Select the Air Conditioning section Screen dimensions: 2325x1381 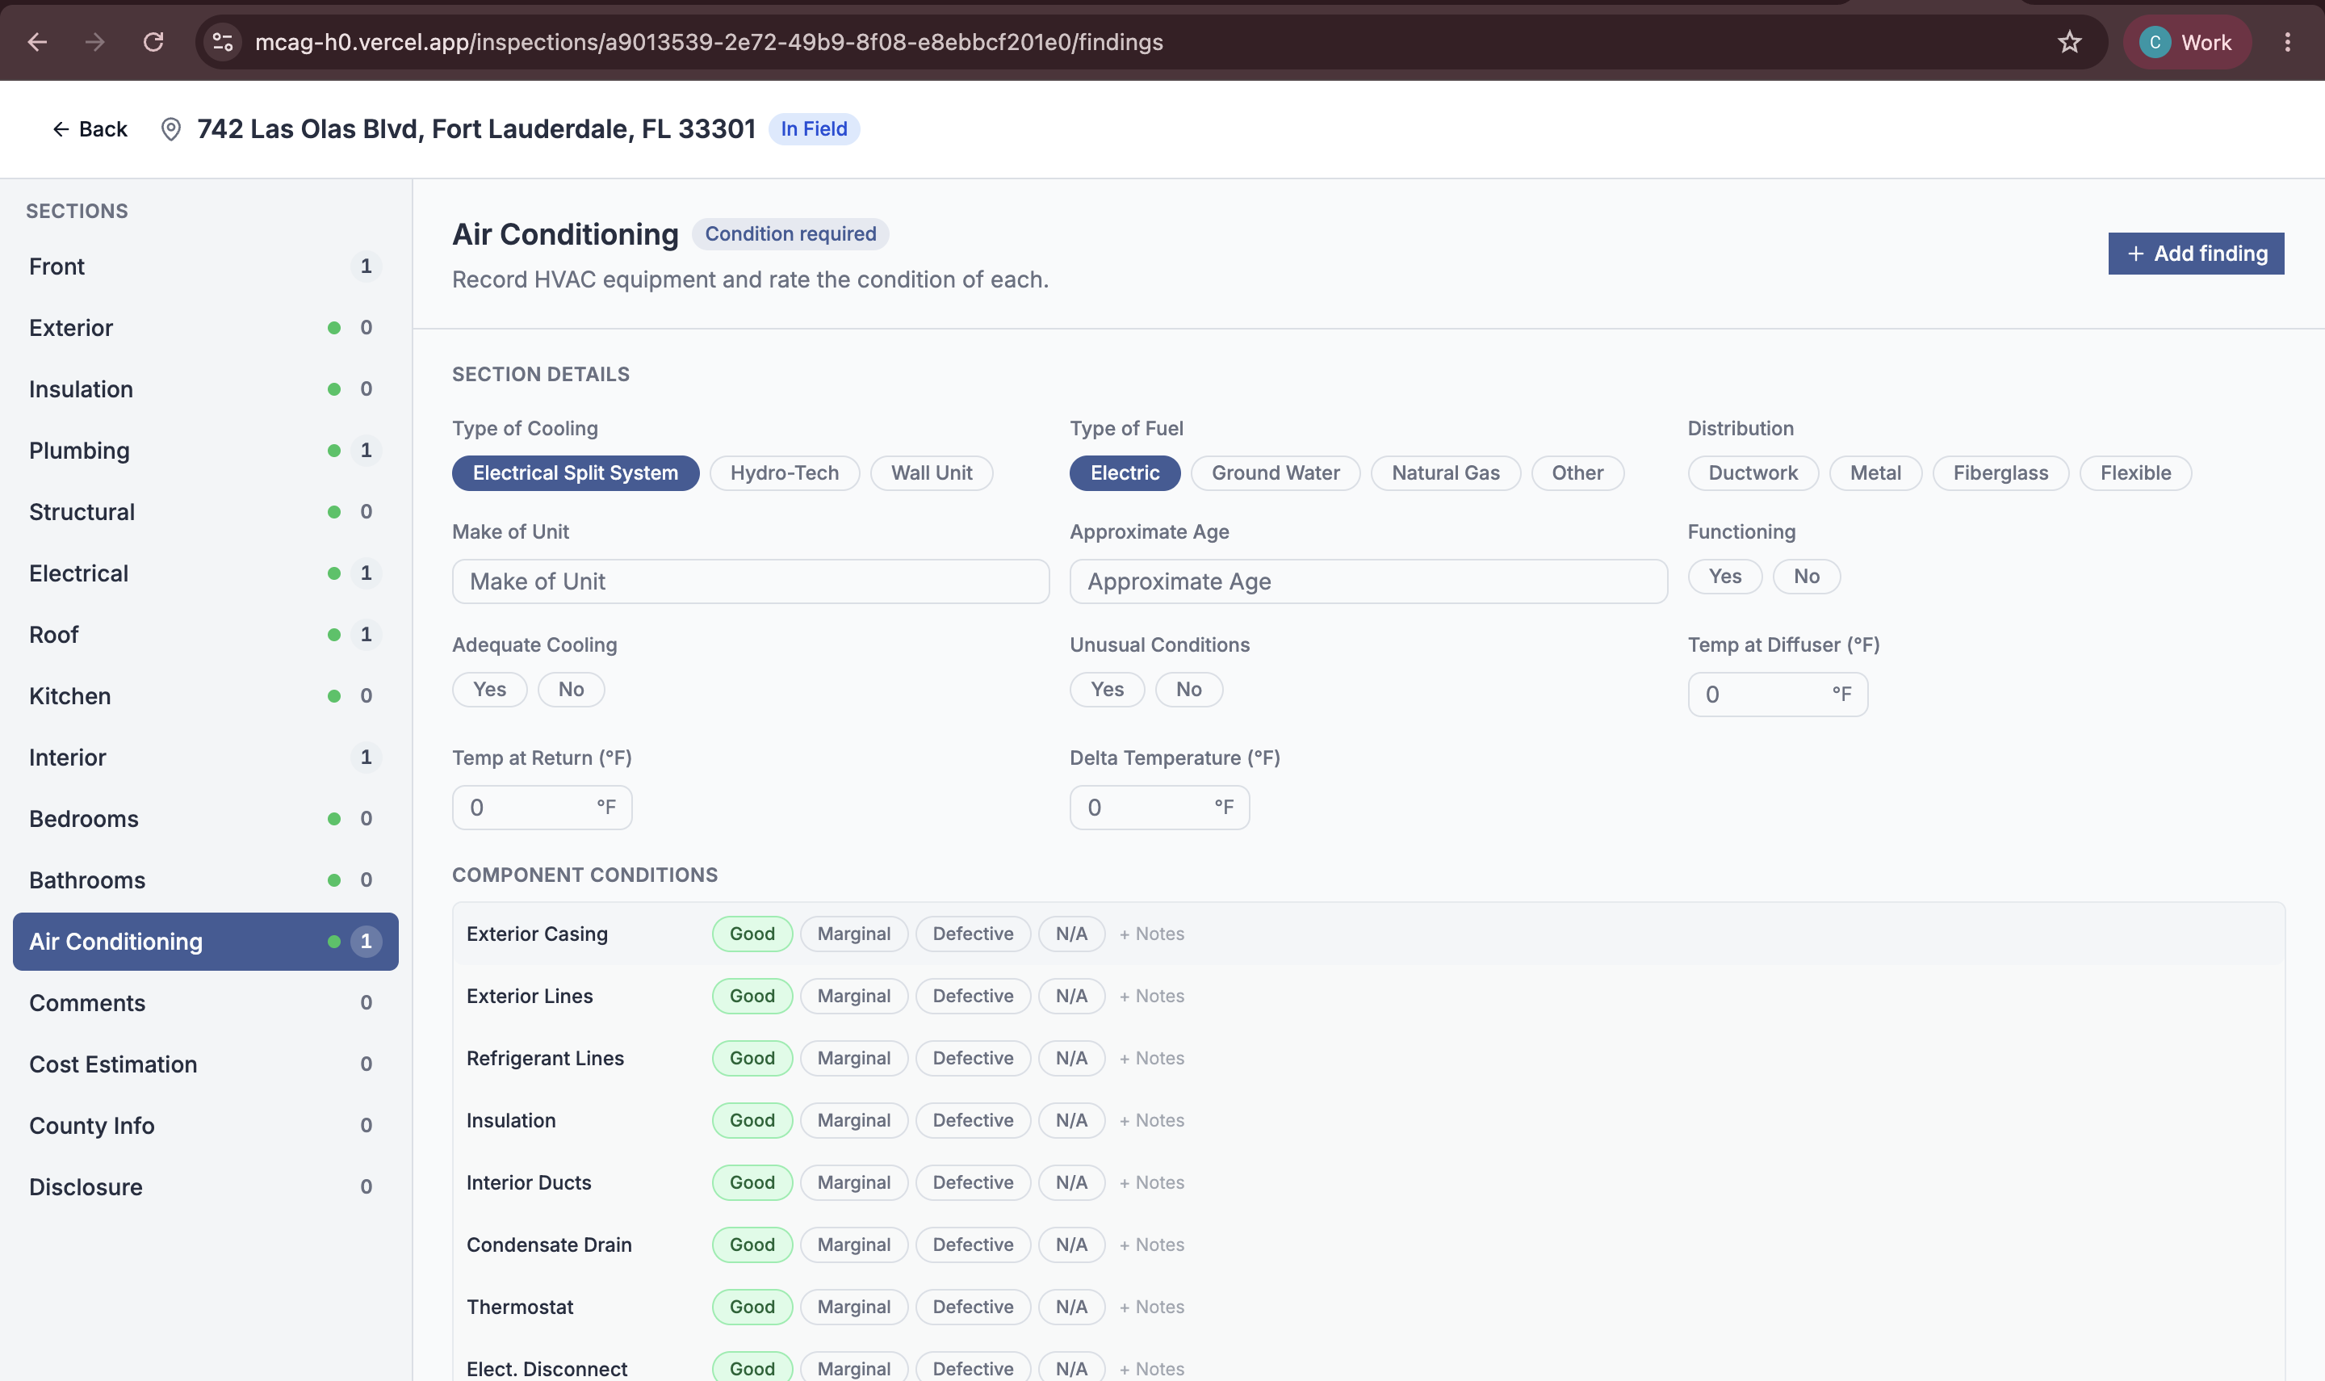pos(206,942)
